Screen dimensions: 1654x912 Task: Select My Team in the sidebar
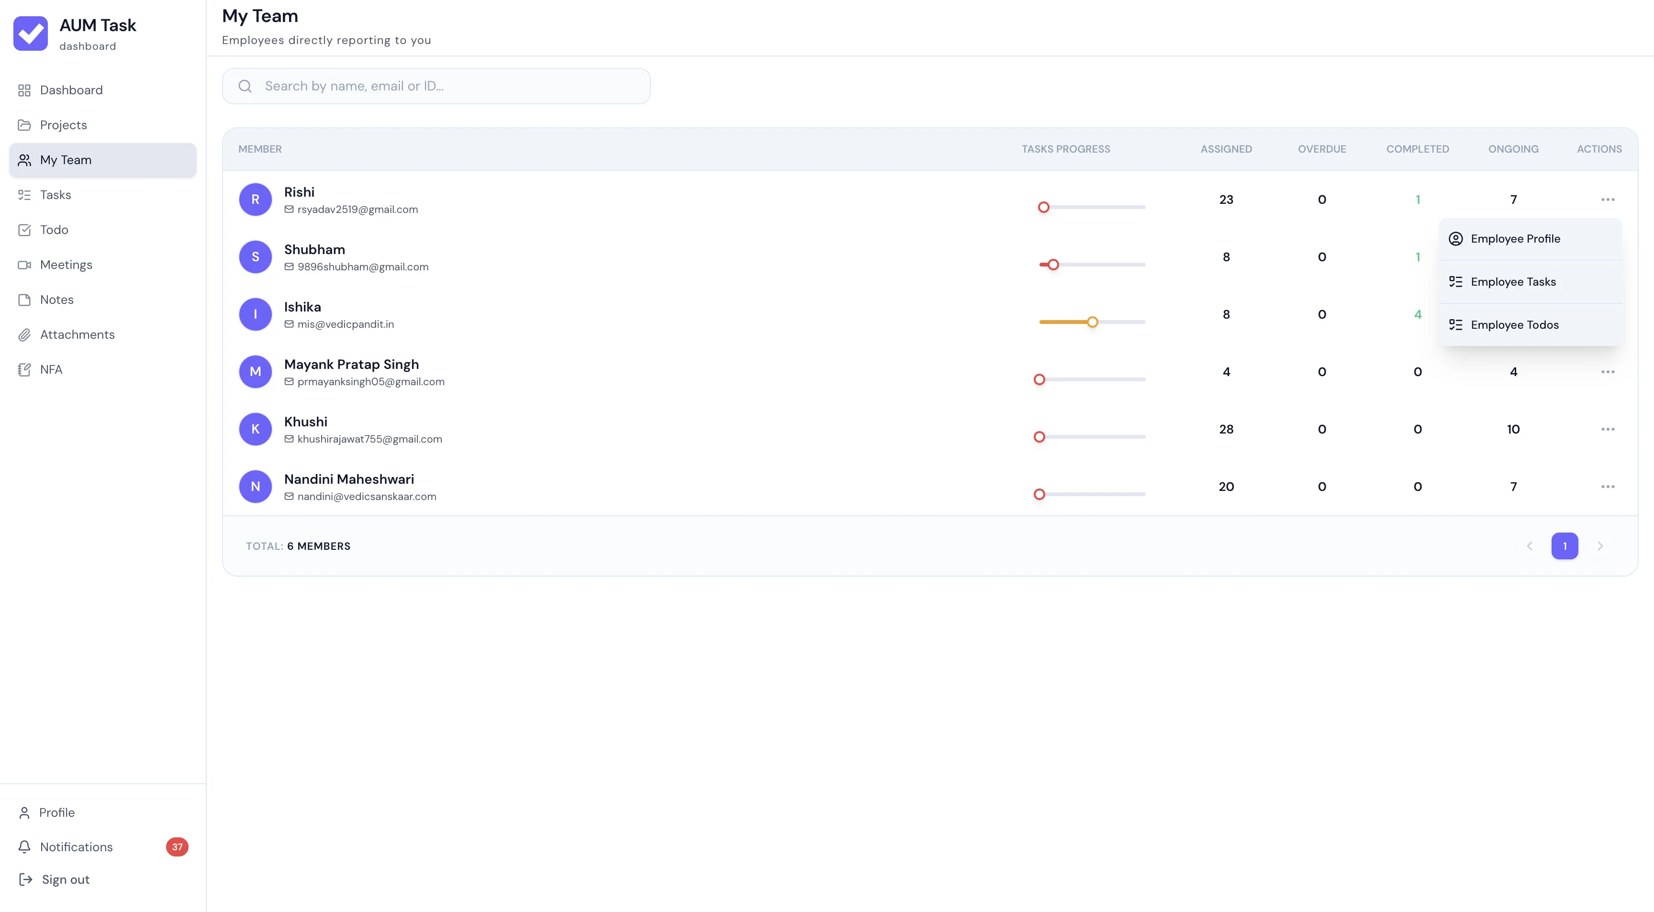[x=103, y=160]
